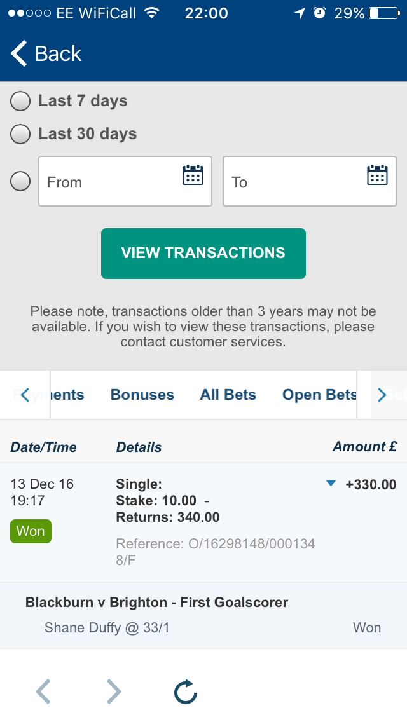
Task: Tap the battery icon in status bar
Action: click(384, 13)
